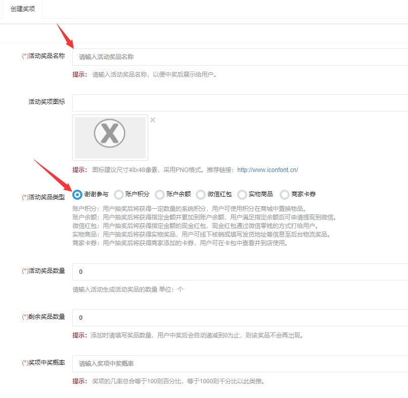Click the 商家卡券 description line
This screenshot has height=398, width=408.
[180, 243]
